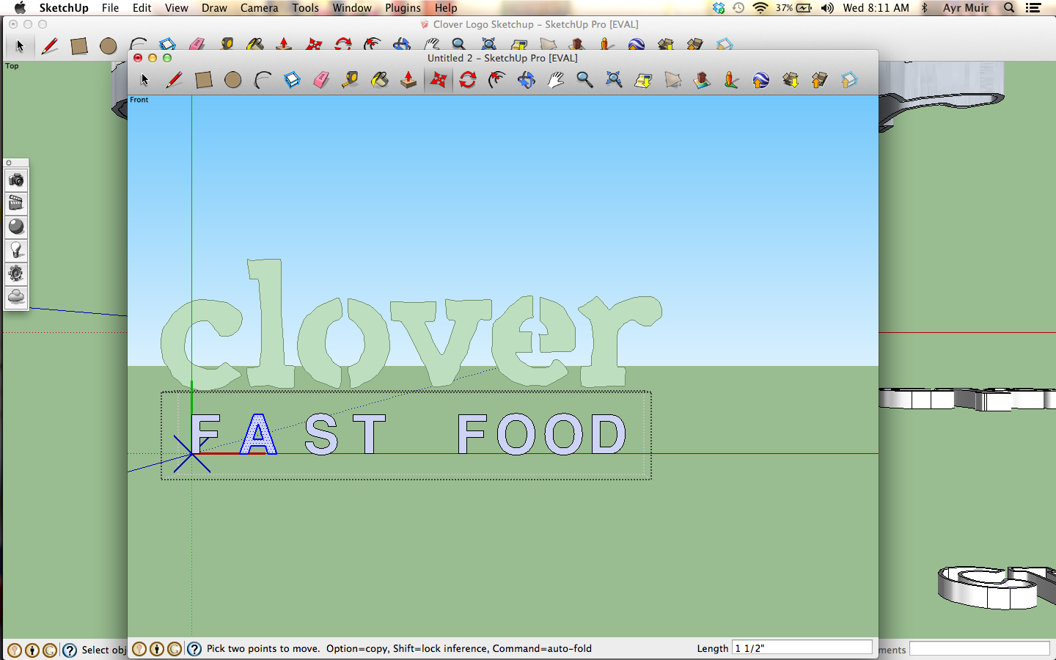Click the red Move tool in Untitled 2 toolbar

(x=439, y=80)
